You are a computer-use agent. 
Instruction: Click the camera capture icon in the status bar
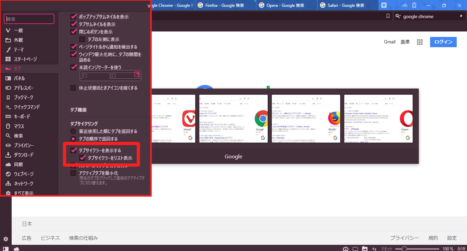pyautogui.click(x=345, y=249)
